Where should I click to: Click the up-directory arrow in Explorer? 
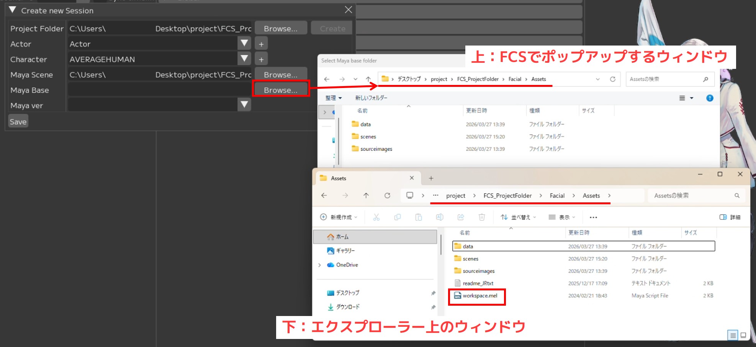pyautogui.click(x=366, y=195)
